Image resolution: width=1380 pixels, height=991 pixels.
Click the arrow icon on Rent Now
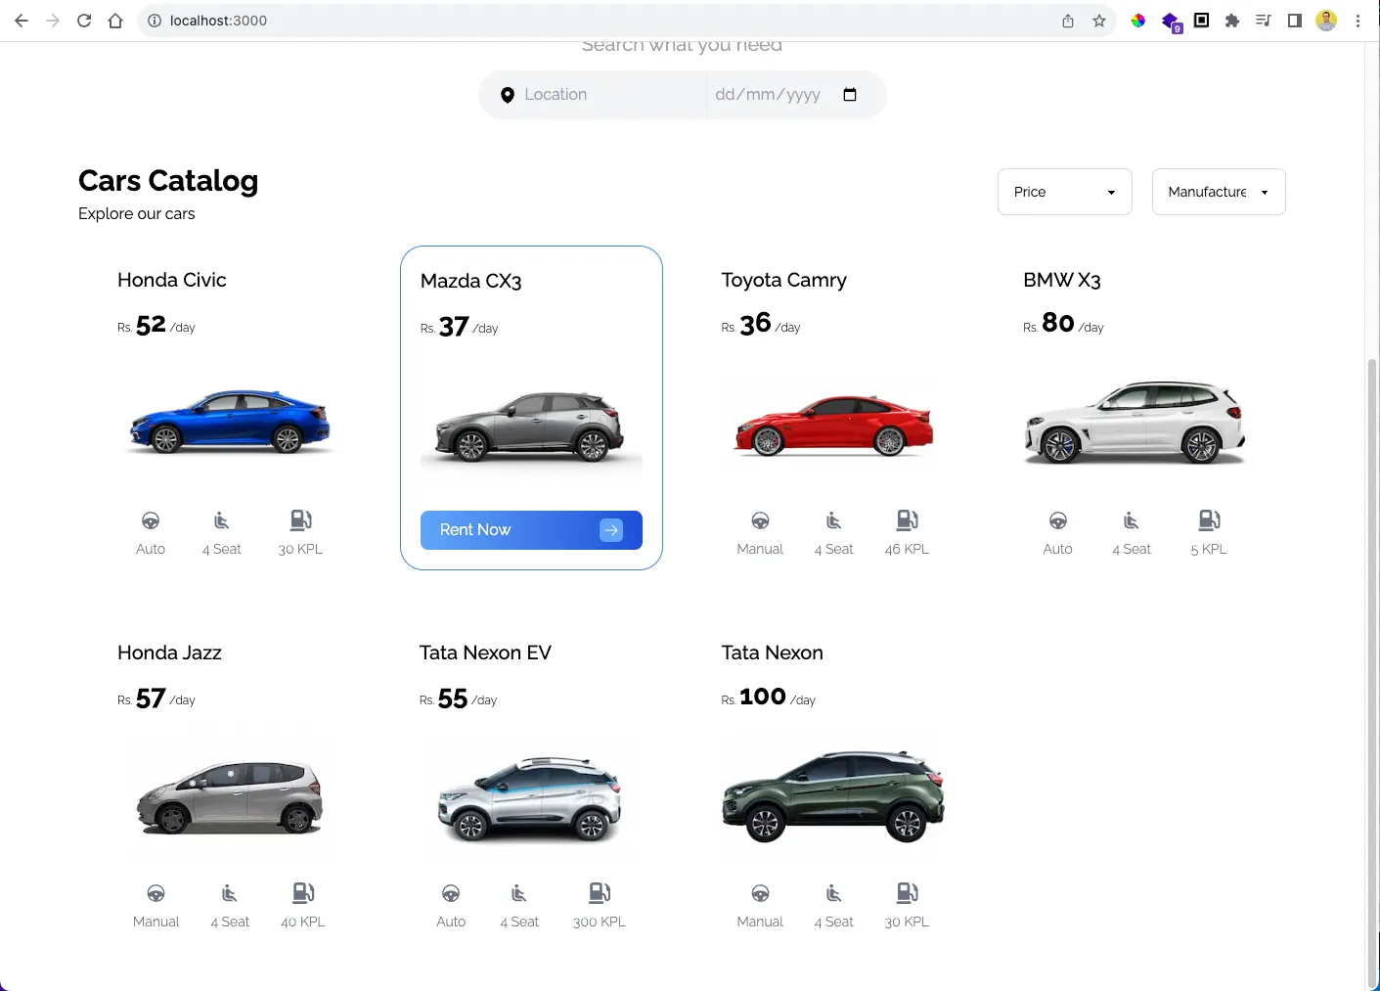click(611, 530)
